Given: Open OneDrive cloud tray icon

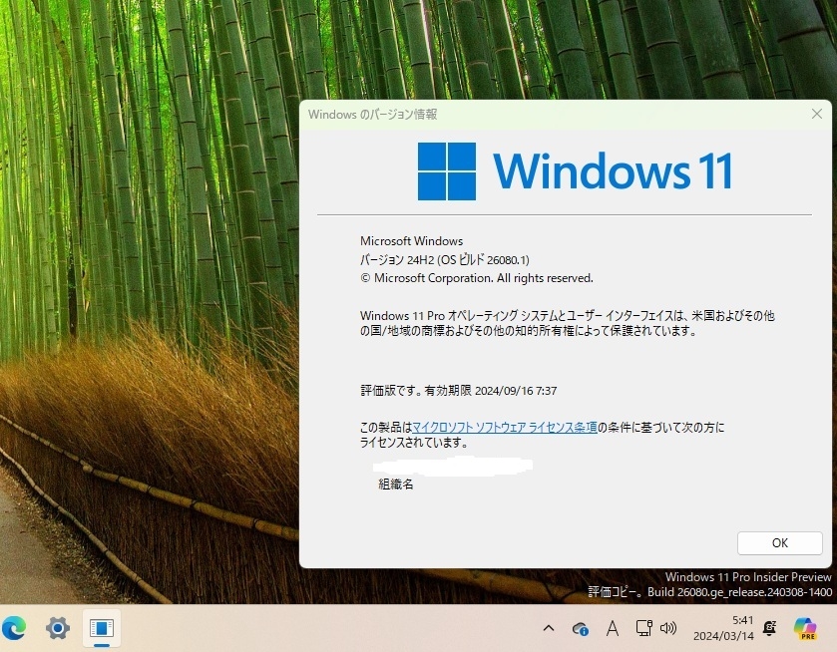Looking at the screenshot, I should pyautogui.click(x=581, y=629).
